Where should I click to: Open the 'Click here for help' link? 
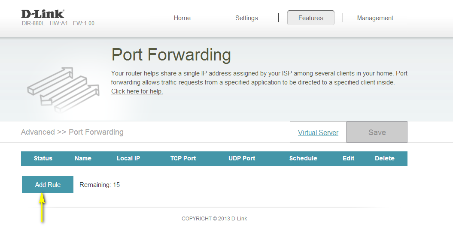click(x=137, y=91)
